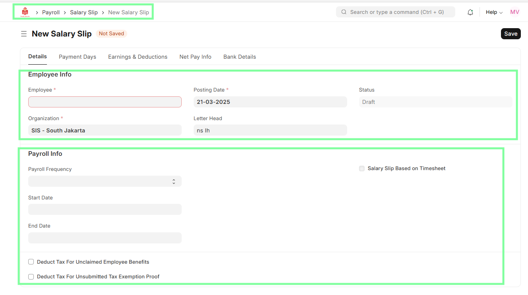Click the Posting Date field
This screenshot has height=295, width=528.
point(270,102)
